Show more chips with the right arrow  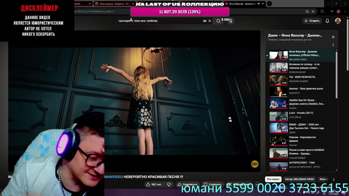click(x=333, y=179)
